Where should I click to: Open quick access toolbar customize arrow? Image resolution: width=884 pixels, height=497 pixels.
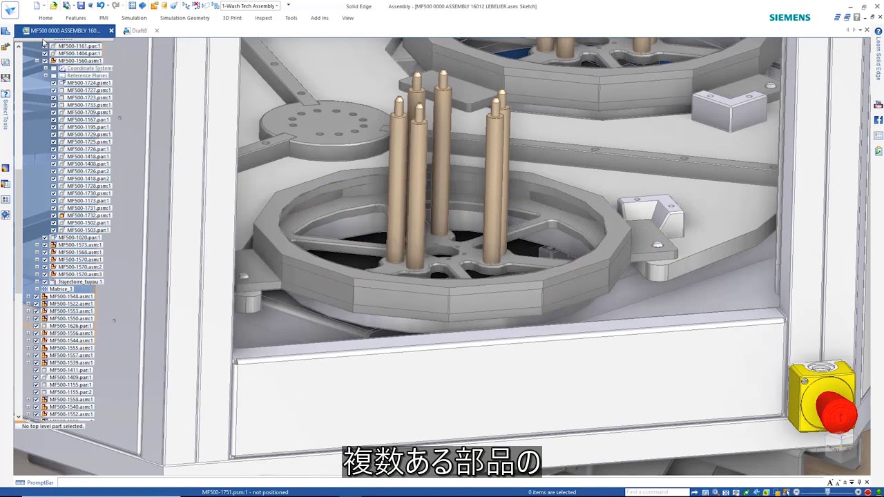[288, 6]
